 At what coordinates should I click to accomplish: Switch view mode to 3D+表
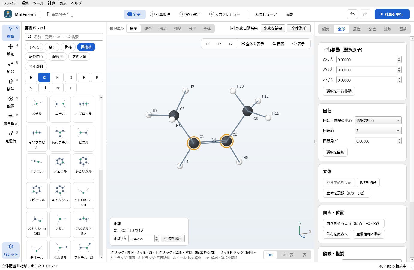coord(287,255)
